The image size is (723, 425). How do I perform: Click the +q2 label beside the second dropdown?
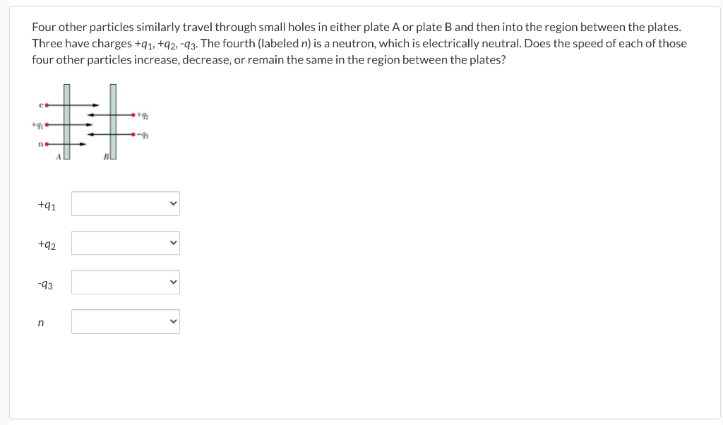point(47,244)
